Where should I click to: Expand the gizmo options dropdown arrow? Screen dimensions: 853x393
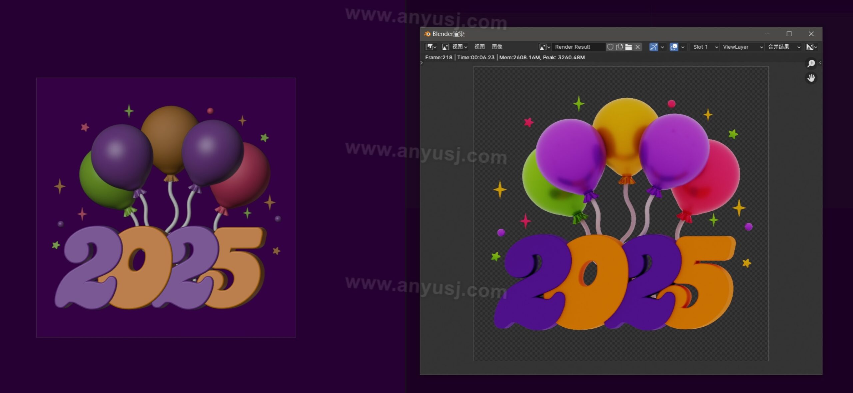[662, 47]
